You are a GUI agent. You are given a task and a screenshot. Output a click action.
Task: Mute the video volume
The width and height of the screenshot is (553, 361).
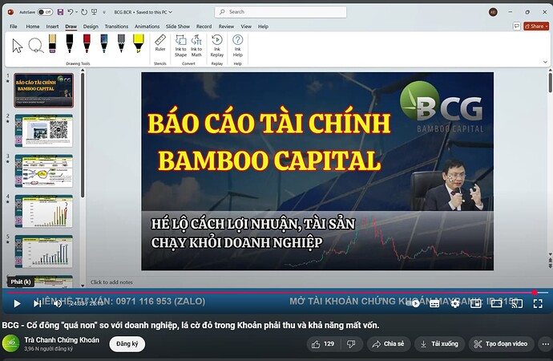58,303
